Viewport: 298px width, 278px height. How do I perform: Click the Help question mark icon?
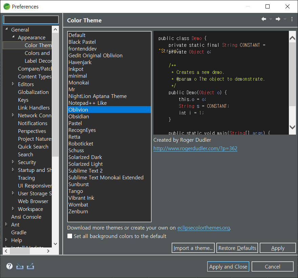coord(9,266)
